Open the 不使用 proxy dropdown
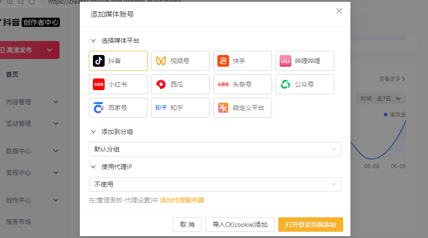This screenshot has height=238, width=428. [x=215, y=184]
